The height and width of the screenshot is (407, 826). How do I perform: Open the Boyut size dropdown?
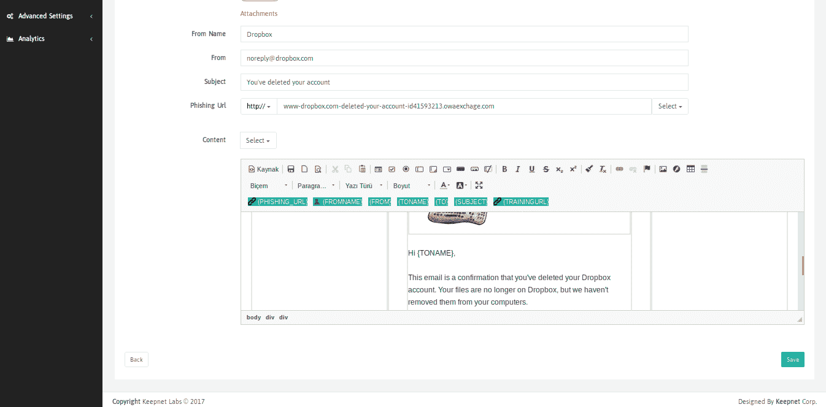(411, 186)
